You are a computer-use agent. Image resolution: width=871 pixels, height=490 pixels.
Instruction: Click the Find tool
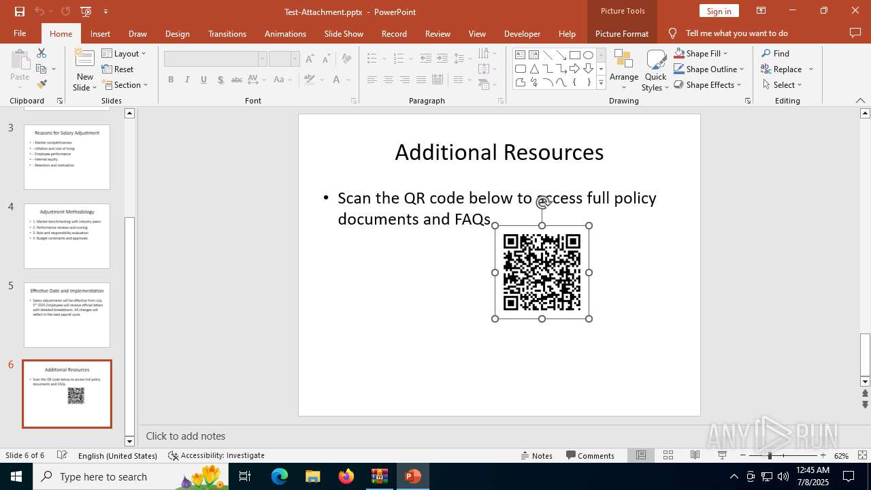tap(776, 53)
